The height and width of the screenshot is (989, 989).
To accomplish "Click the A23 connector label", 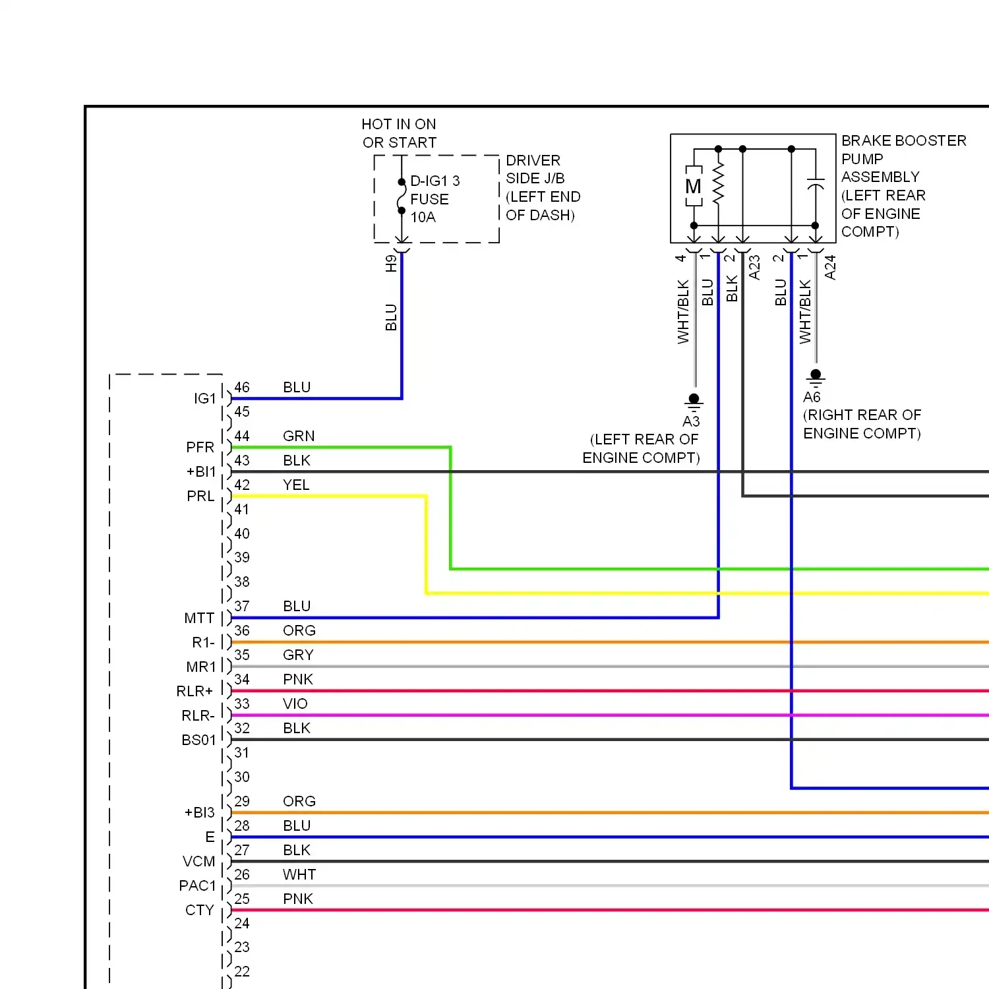I will 754,268.
